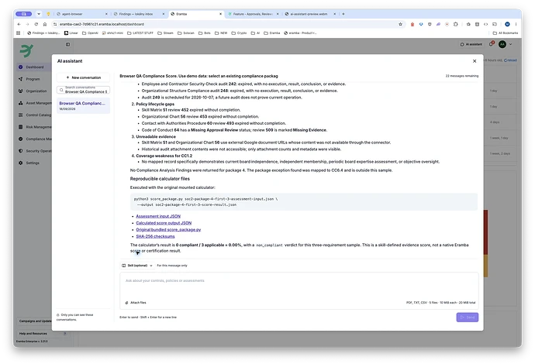Open the Crypto bookmarks folder
This screenshot has height=364, width=535.
(x=239, y=33)
